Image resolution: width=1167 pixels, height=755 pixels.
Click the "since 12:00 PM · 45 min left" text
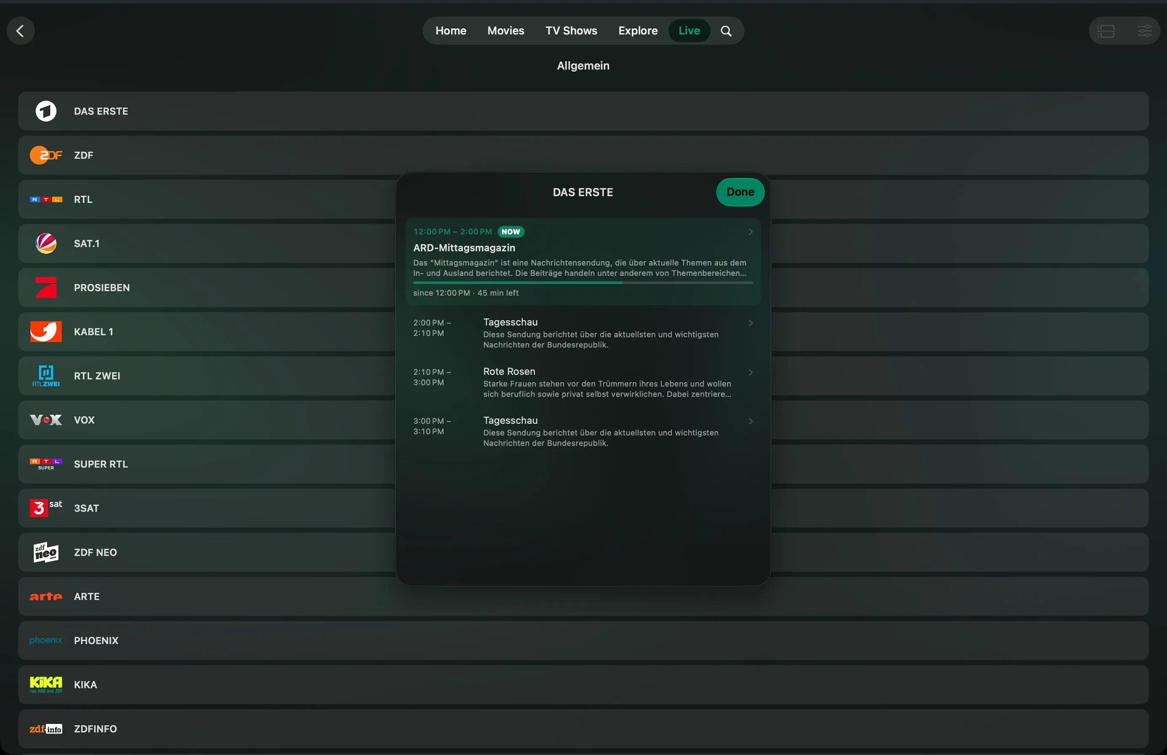466,293
